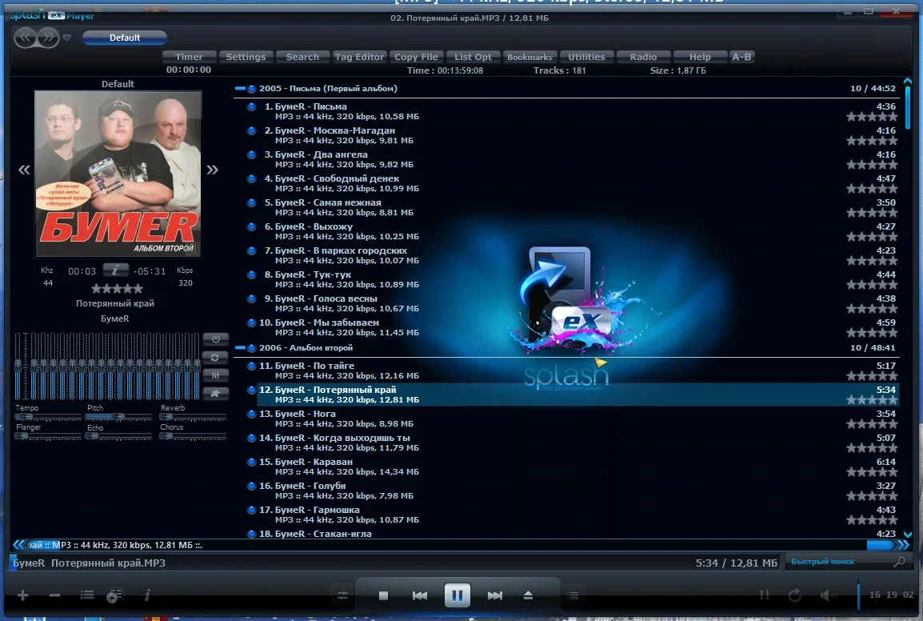Open the Settings menu
The height and width of the screenshot is (621, 923).
point(246,57)
